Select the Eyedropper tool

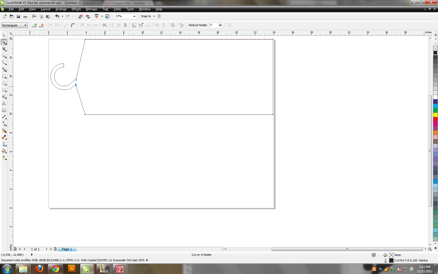[x=4, y=137]
